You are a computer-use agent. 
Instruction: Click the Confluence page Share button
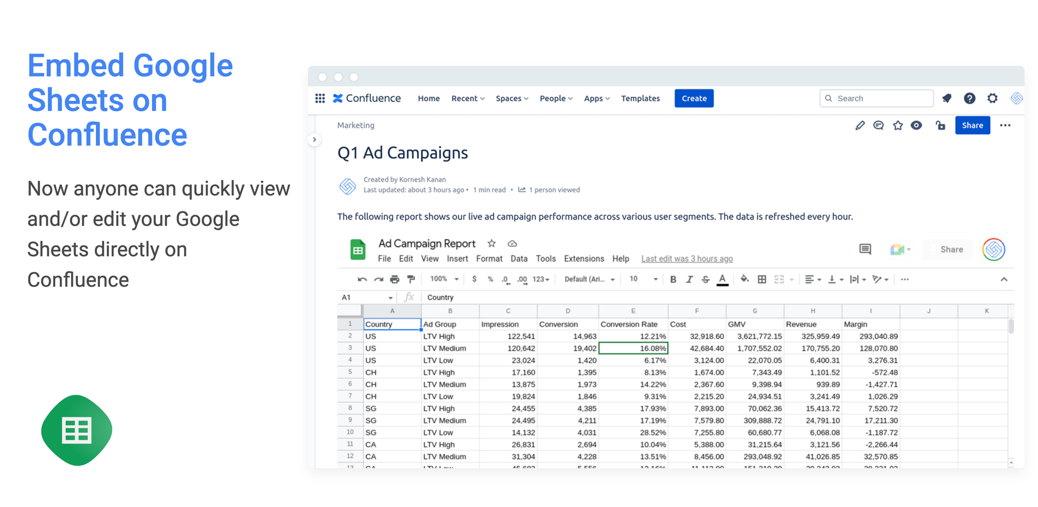pos(973,126)
